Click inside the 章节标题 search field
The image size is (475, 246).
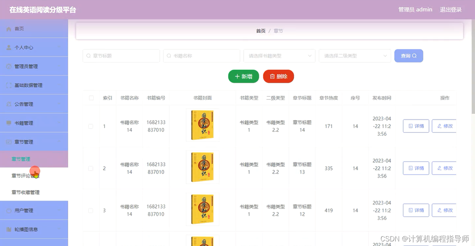(x=121, y=56)
